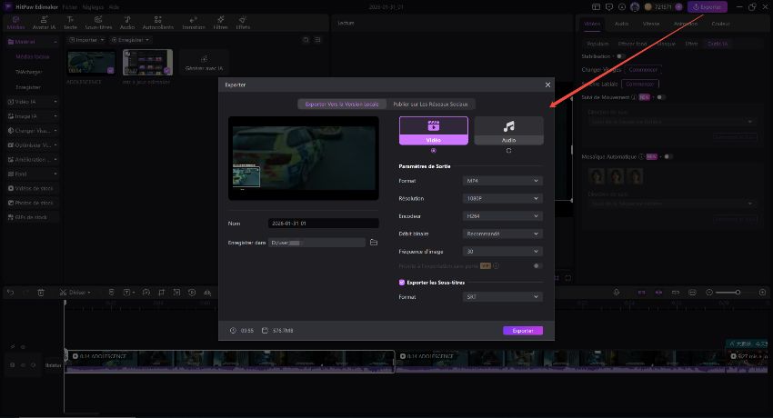
Task: Open the Médias panel in the toolbar
Action: [x=15, y=23]
